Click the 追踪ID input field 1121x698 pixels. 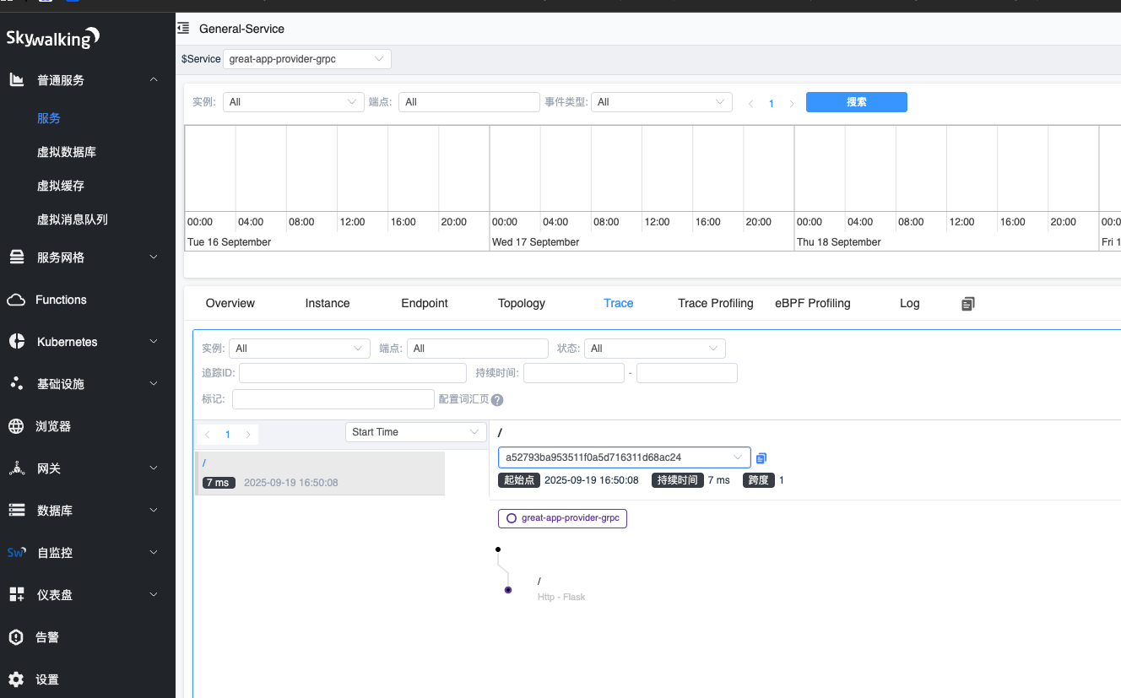coord(353,373)
